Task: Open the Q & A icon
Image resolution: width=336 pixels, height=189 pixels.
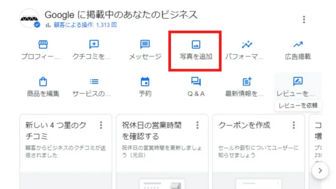Action: pyautogui.click(x=196, y=81)
